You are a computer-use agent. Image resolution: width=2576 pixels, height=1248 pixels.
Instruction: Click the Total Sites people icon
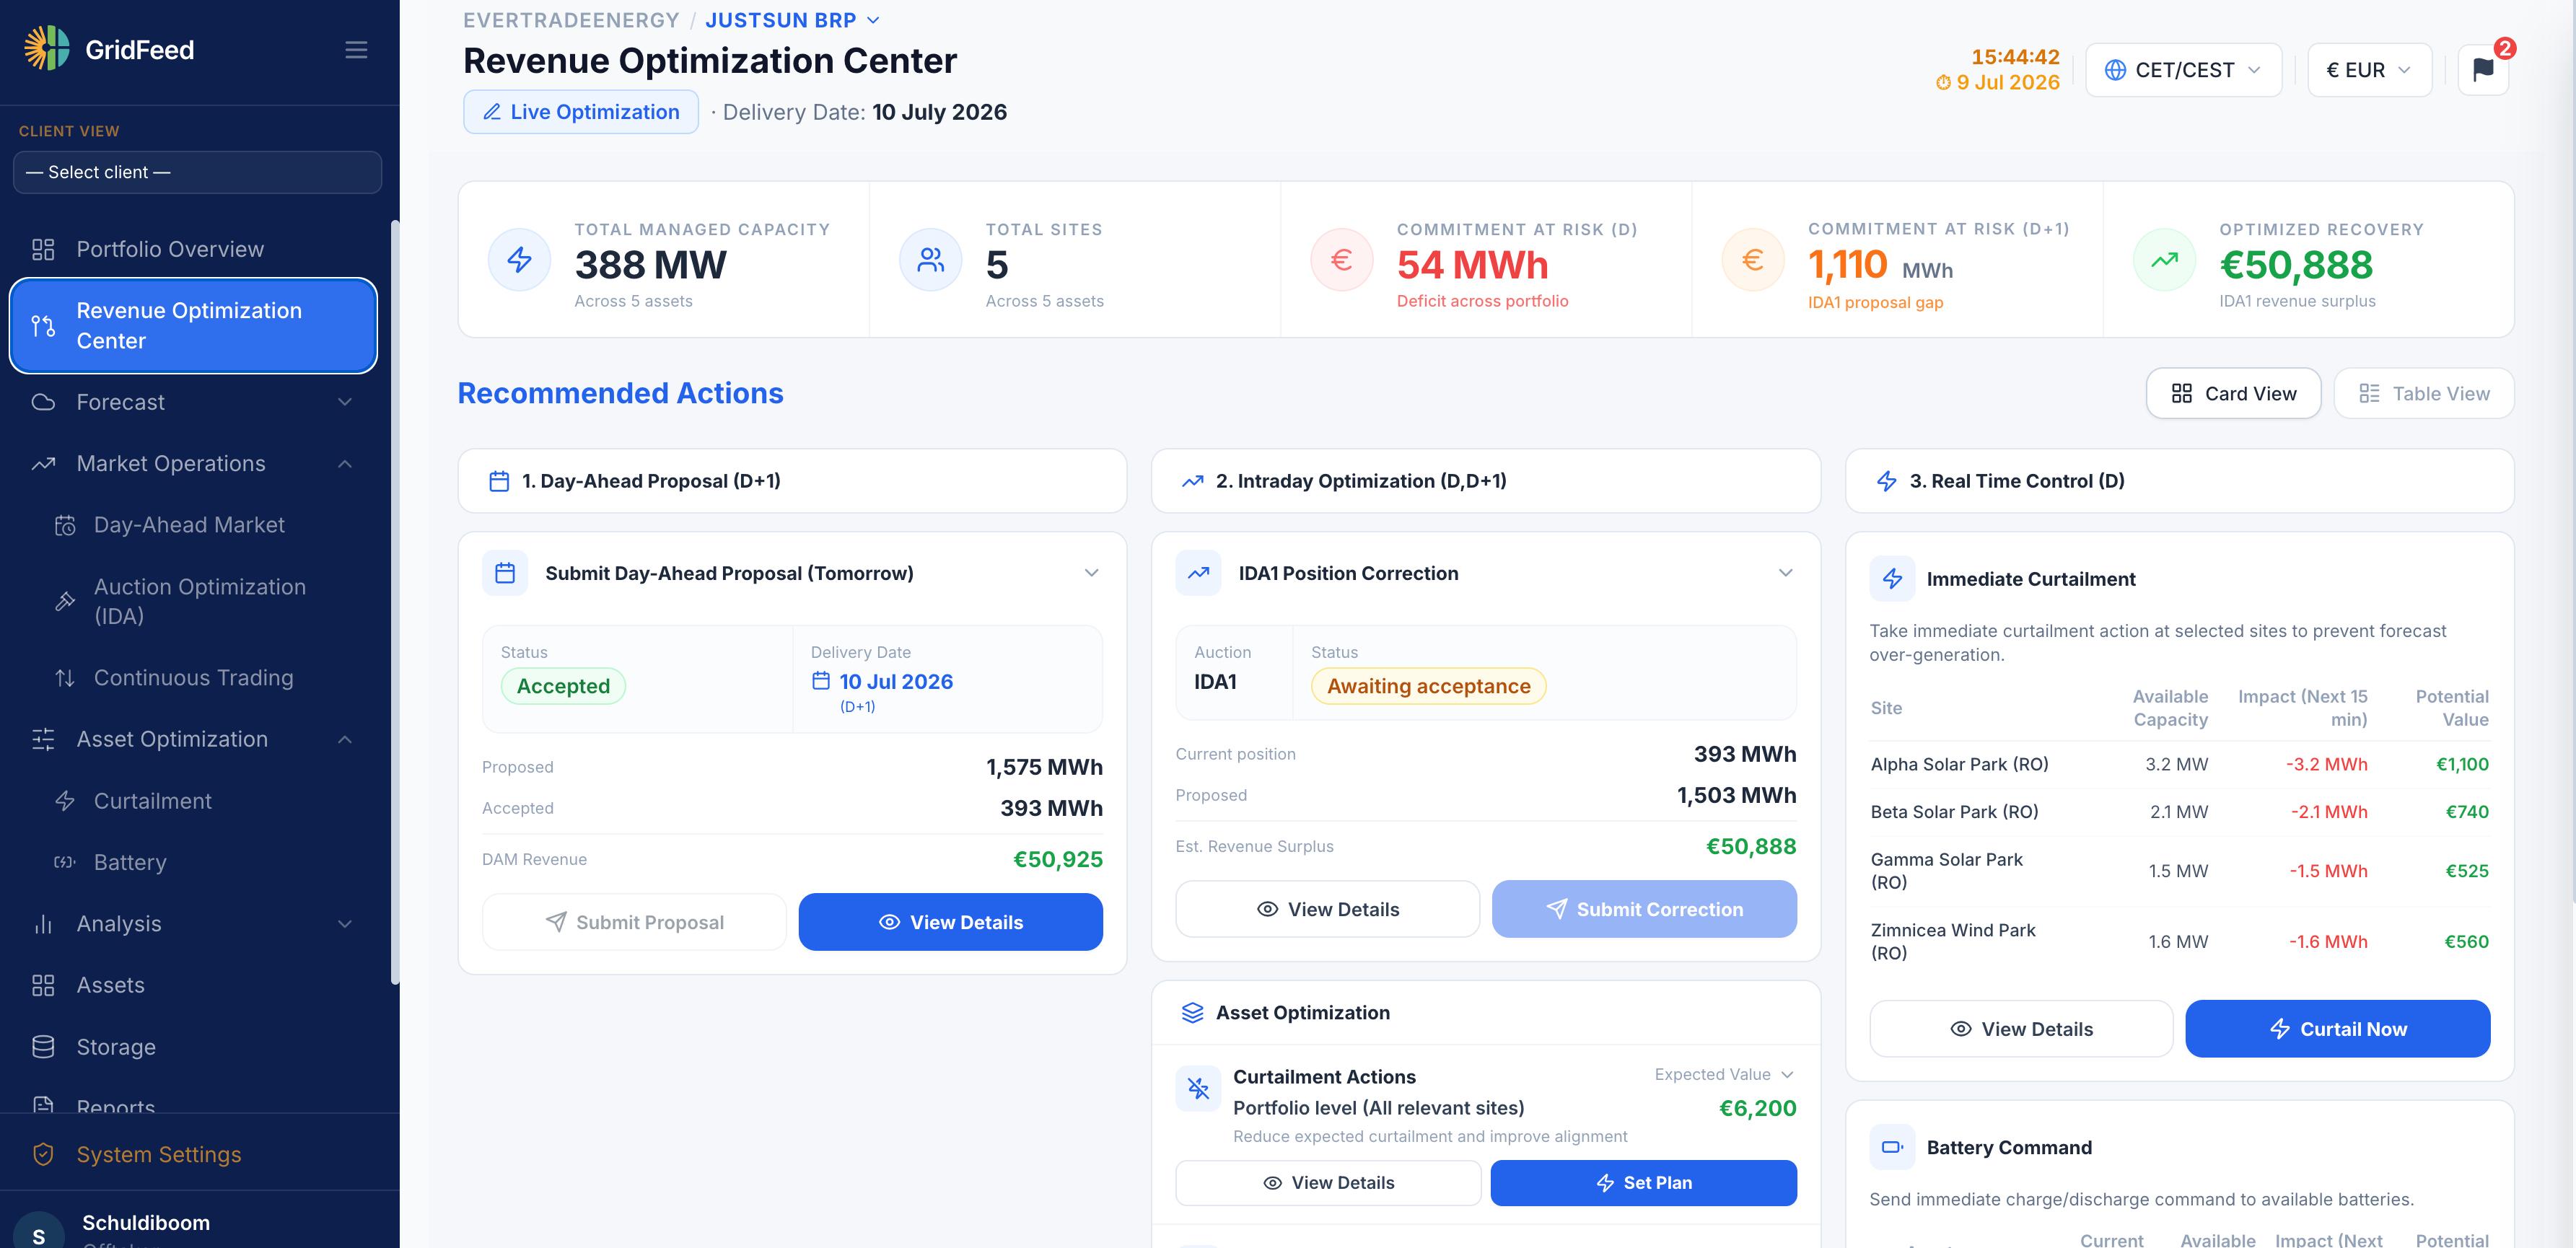(x=930, y=260)
